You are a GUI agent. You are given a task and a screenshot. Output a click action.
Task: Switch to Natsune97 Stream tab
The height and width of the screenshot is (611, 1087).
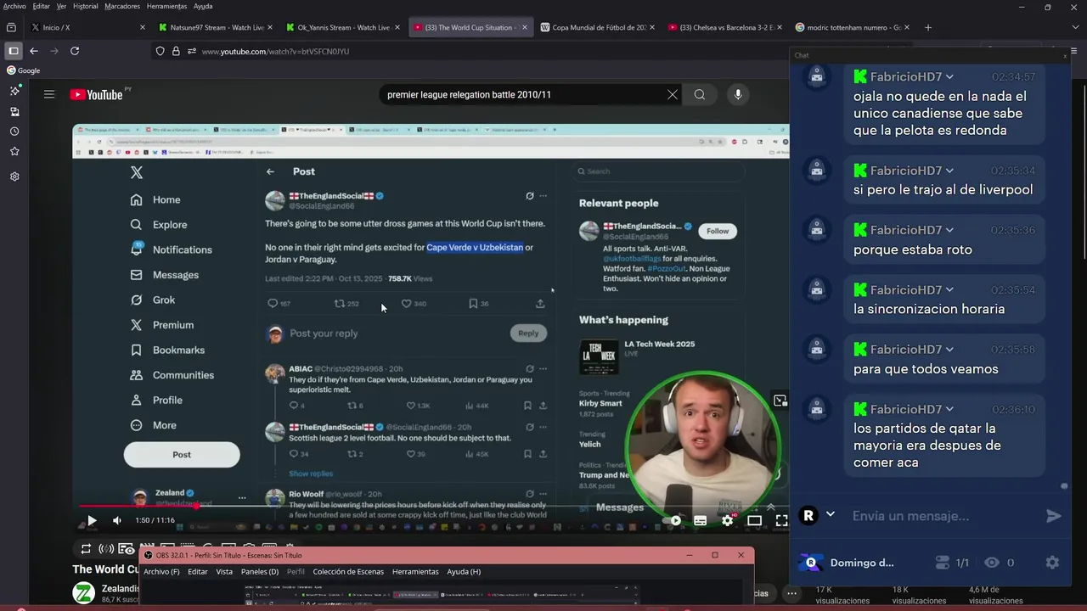pos(215,27)
